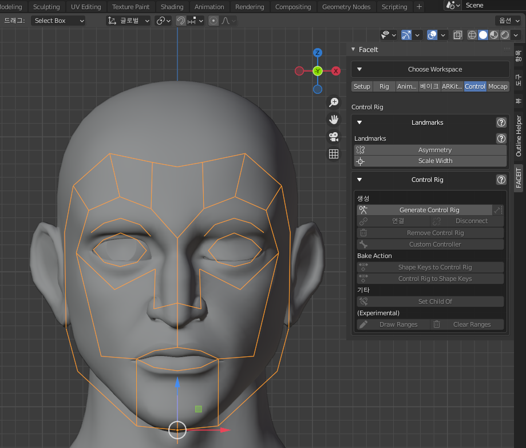This screenshot has height=448, width=526.
Task: Click the Landmarks header help question icon
Action: [501, 122]
